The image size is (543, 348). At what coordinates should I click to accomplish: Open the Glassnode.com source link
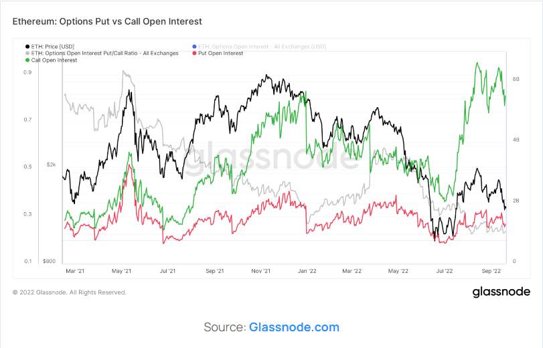pos(294,327)
